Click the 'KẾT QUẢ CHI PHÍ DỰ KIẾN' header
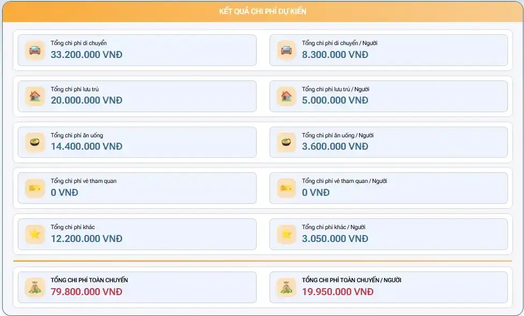Image resolution: width=524 pixels, height=316 pixels. coord(263,11)
